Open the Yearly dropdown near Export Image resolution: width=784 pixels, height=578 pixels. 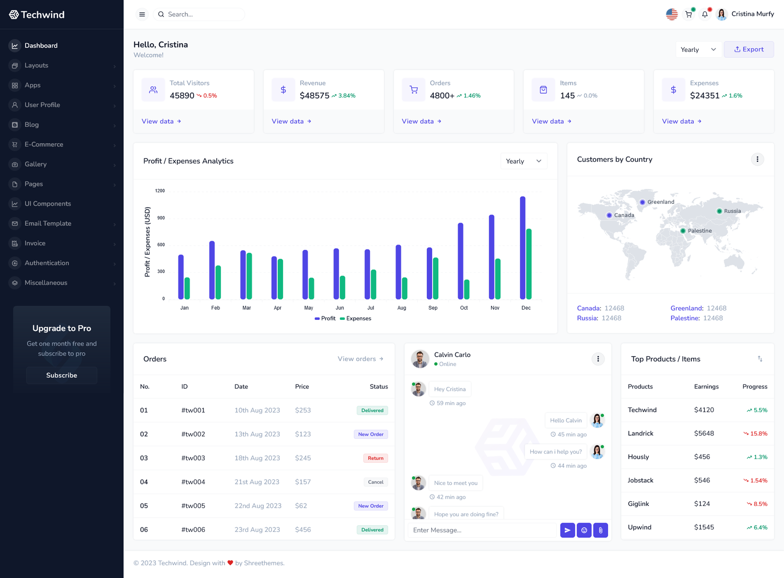pyautogui.click(x=698, y=49)
